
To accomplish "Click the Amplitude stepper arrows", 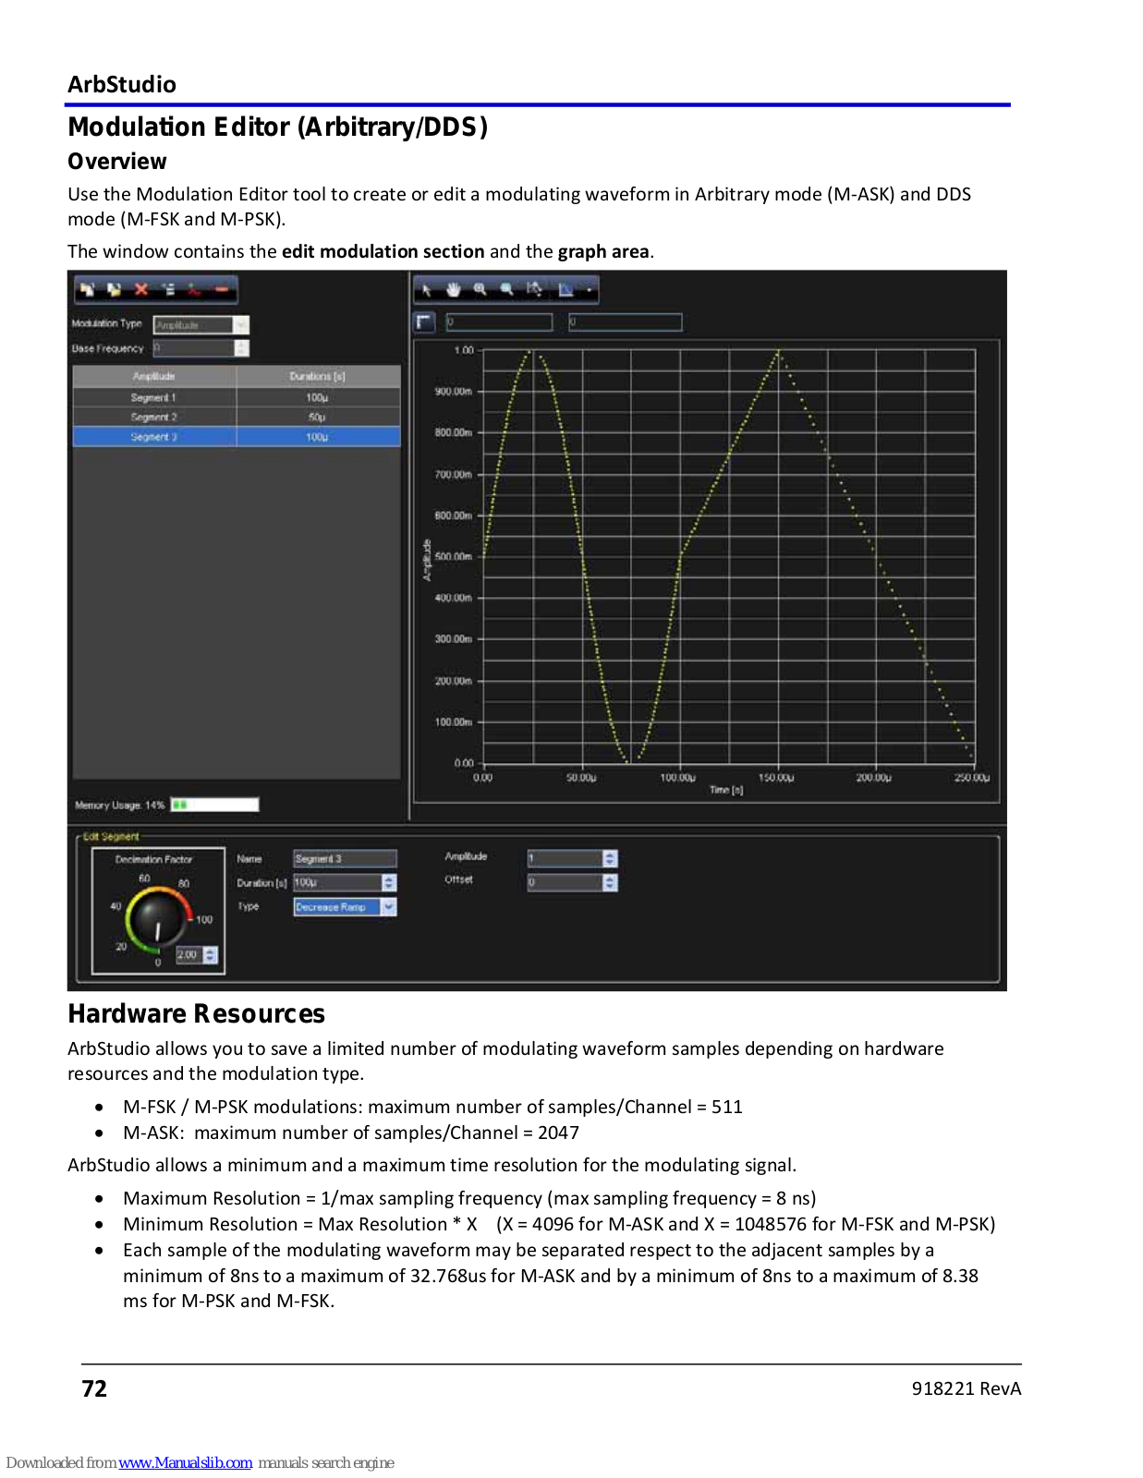I will pos(610,859).
